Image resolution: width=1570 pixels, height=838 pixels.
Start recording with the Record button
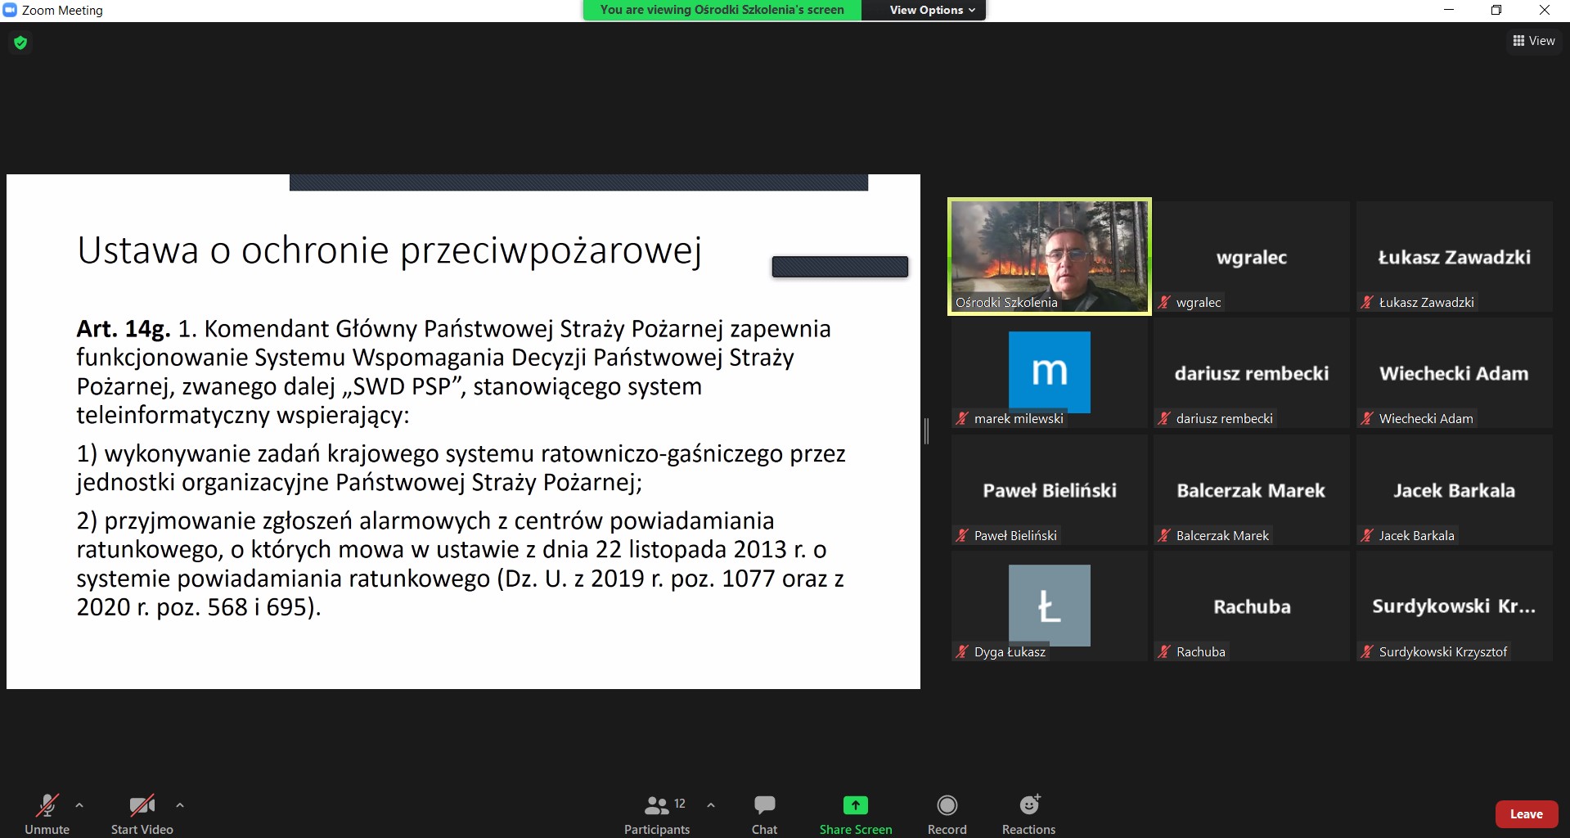[947, 814]
